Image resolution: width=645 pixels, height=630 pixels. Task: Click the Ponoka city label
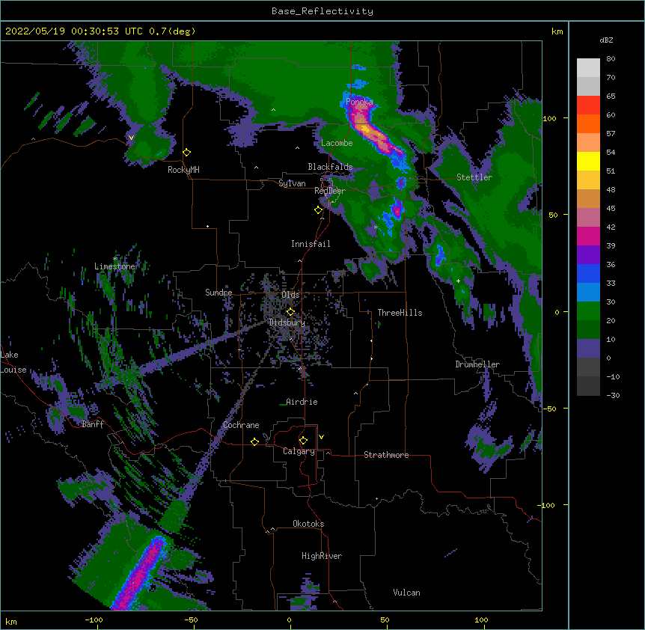359,102
